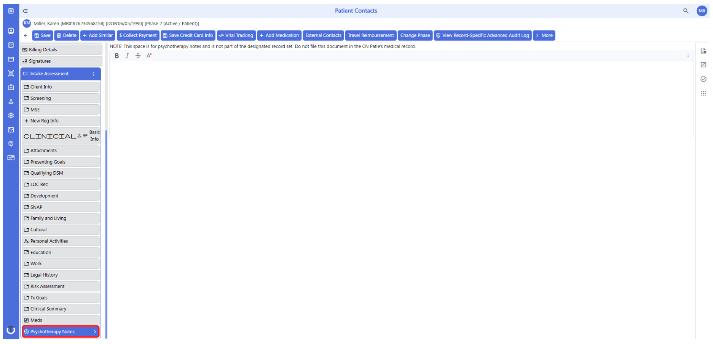Click Add Similar button
Viewport: 713px width, 344px height.
click(98, 36)
